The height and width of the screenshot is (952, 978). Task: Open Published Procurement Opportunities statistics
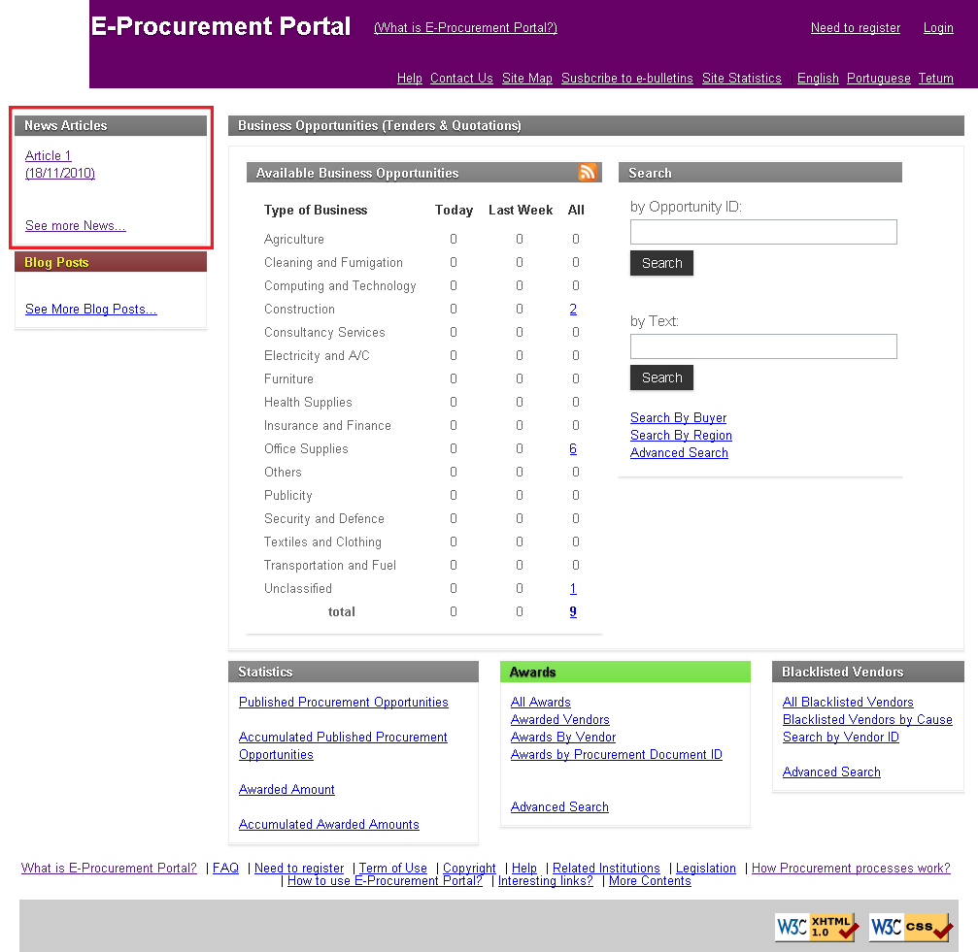[x=343, y=703]
